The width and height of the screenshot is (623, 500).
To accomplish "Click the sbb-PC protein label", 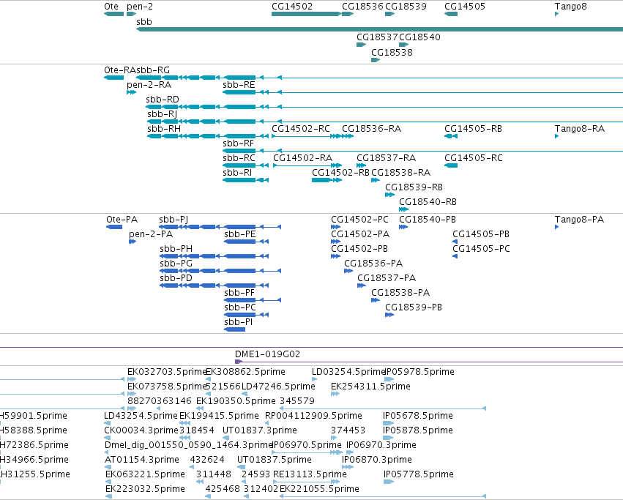I will [240, 307].
